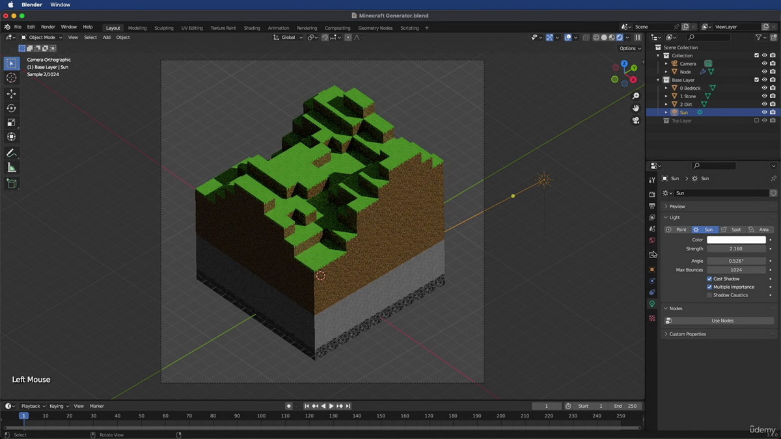The width and height of the screenshot is (781, 439).
Task: Open the Render menu
Action: point(48,27)
